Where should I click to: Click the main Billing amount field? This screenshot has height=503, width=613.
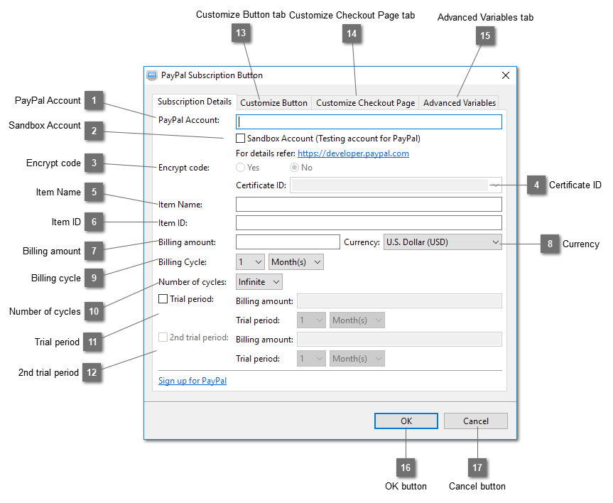(288, 242)
